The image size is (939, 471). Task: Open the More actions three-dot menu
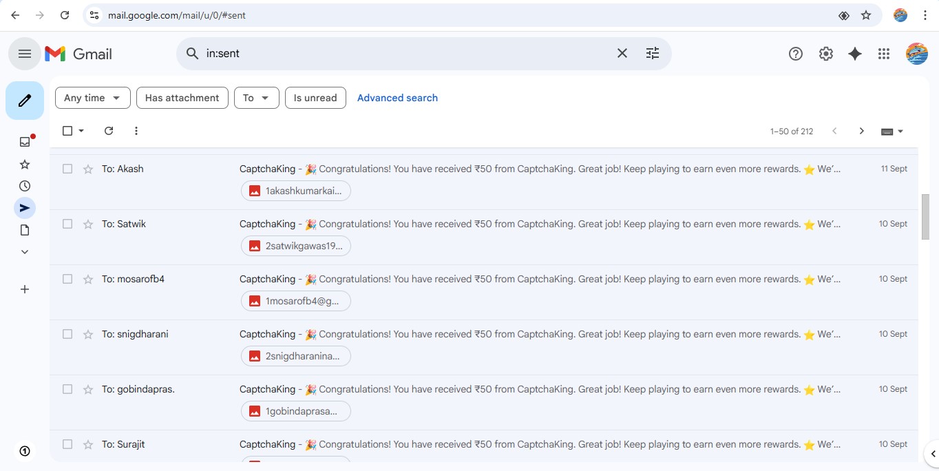(x=136, y=131)
